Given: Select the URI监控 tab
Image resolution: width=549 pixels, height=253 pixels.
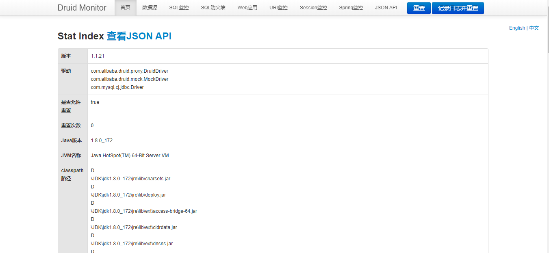Looking at the screenshot, I should (x=278, y=8).
